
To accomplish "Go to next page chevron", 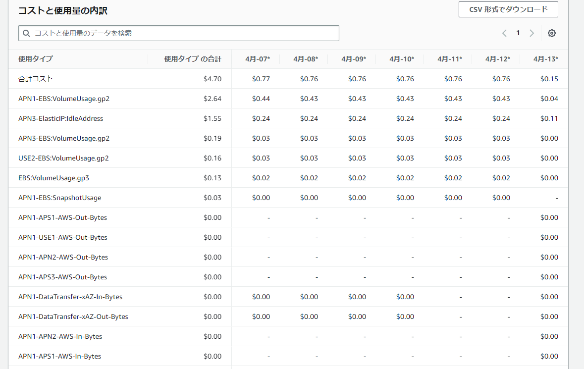I will [x=532, y=33].
